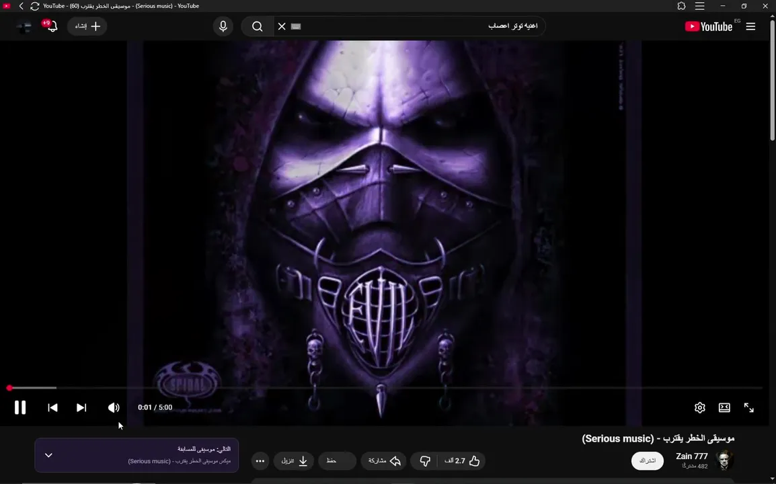
Task: Open the Zain 777 channel name link
Action: [x=691, y=456]
